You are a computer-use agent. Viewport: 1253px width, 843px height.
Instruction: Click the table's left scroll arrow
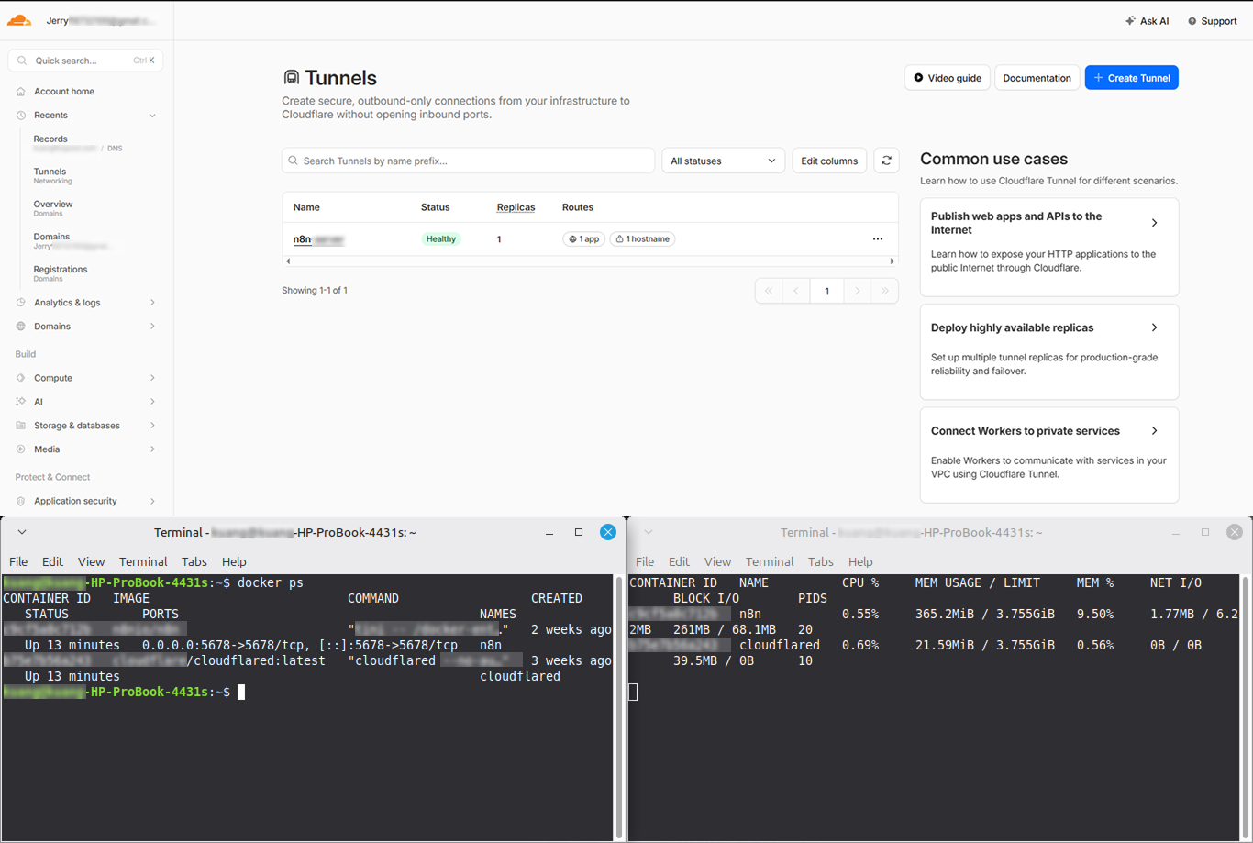[x=288, y=261]
